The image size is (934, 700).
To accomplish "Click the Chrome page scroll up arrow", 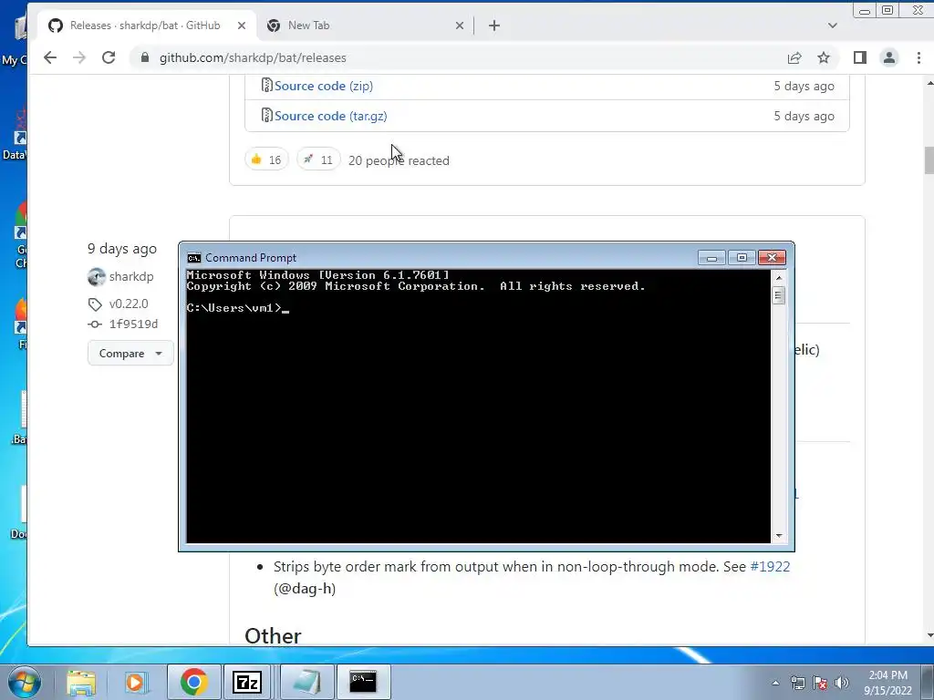I will pyautogui.click(x=928, y=83).
